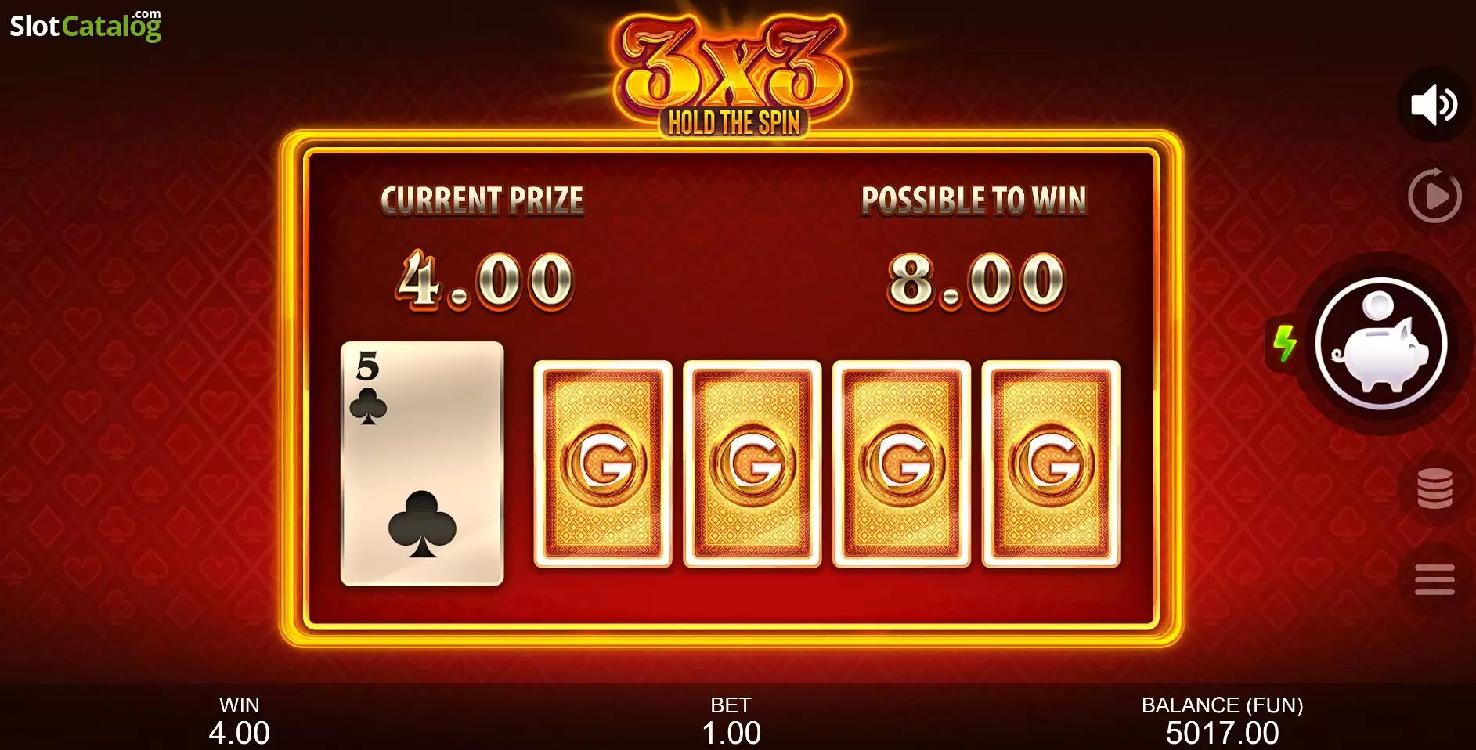This screenshot has width=1476, height=750.
Task: Open the hamburger menu icon
Action: [x=1434, y=579]
